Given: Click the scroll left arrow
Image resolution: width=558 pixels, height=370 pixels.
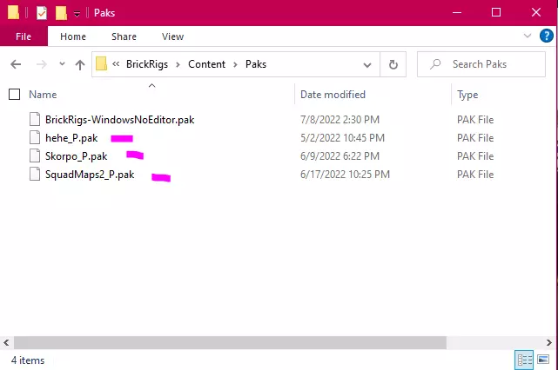Looking at the screenshot, I should tap(6, 343).
